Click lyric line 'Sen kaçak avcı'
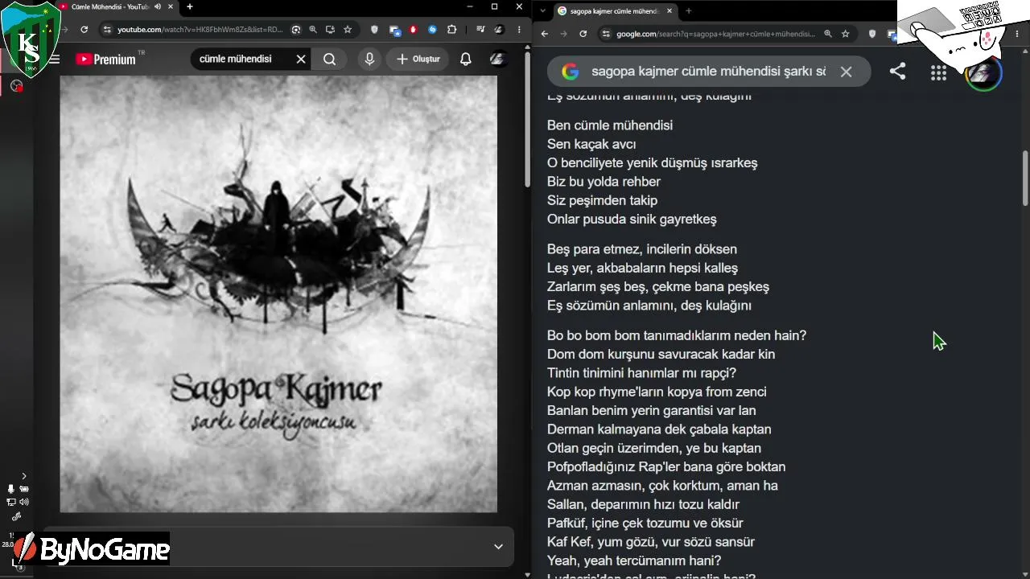Screen dimensions: 1030x579 pyautogui.click(x=591, y=144)
